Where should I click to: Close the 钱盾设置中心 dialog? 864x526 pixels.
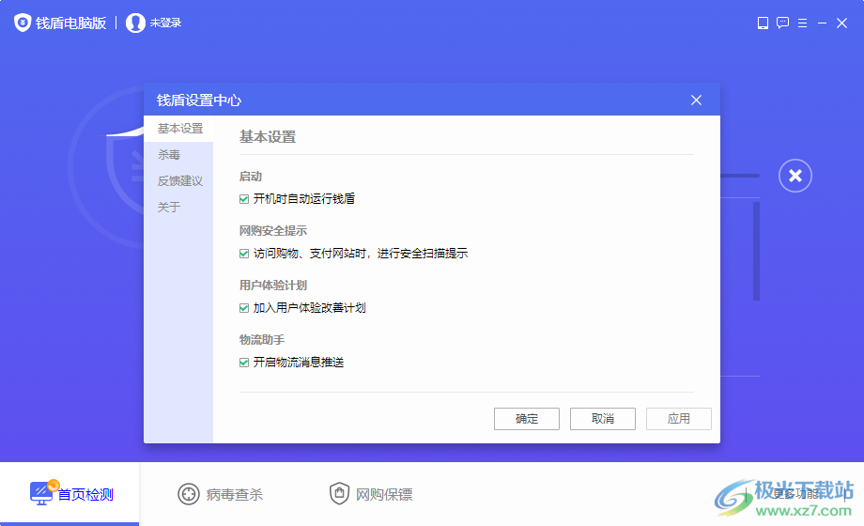point(697,100)
